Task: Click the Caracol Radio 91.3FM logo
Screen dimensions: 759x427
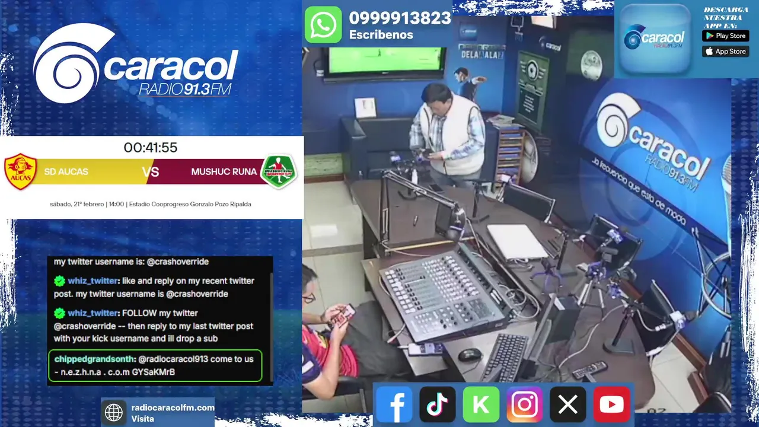Action: (135, 64)
